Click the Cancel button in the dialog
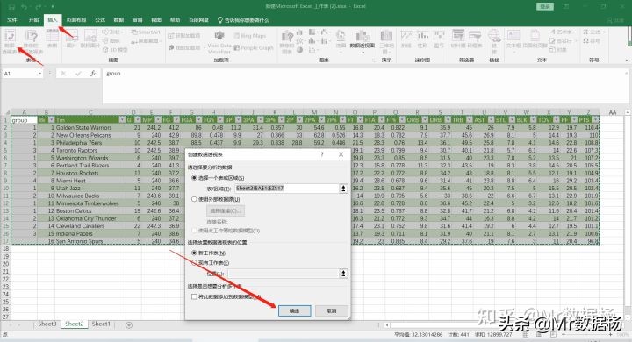The image size is (632, 342). click(x=331, y=310)
